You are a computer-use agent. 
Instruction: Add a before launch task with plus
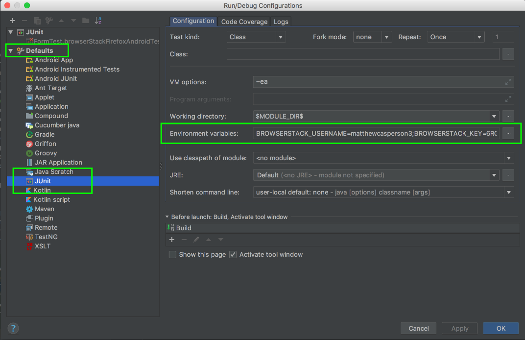point(172,240)
